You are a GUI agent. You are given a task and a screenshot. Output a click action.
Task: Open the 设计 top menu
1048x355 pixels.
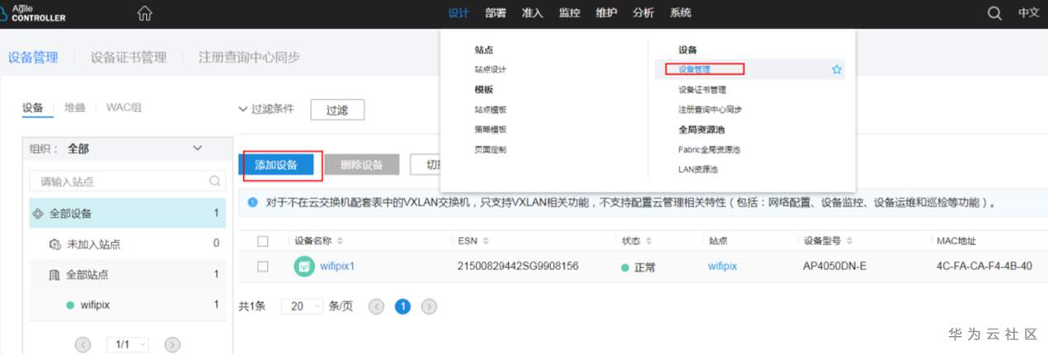[458, 13]
